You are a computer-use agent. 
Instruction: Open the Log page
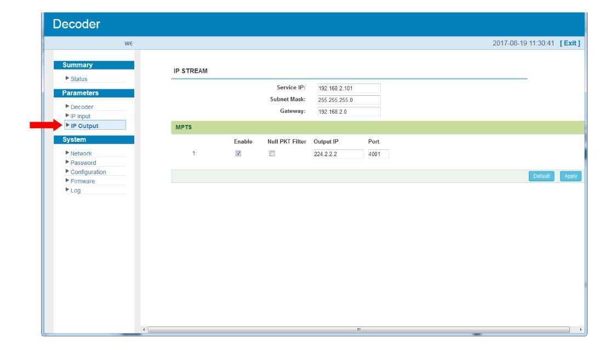(76, 191)
